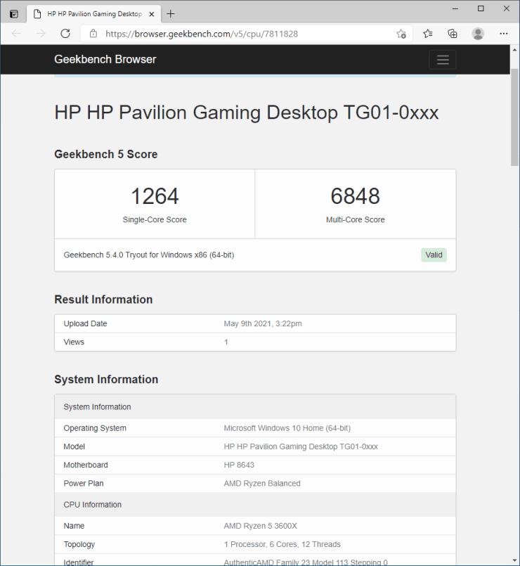This screenshot has height=566, width=520.
Task: Click the Upload Date row label
Action: pyautogui.click(x=85, y=324)
